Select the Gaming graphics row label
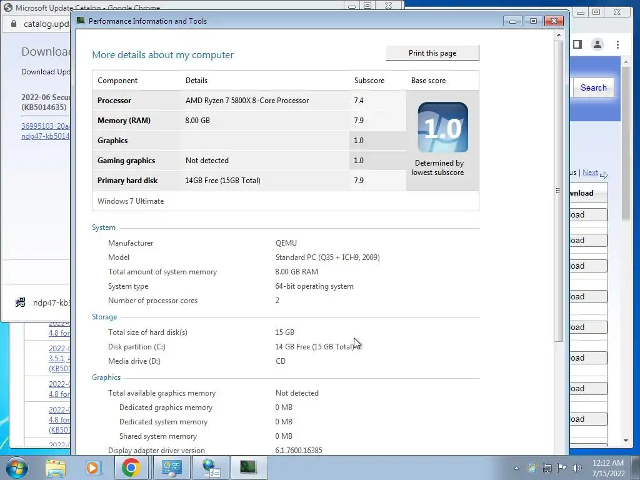640x480 pixels. click(126, 161)
